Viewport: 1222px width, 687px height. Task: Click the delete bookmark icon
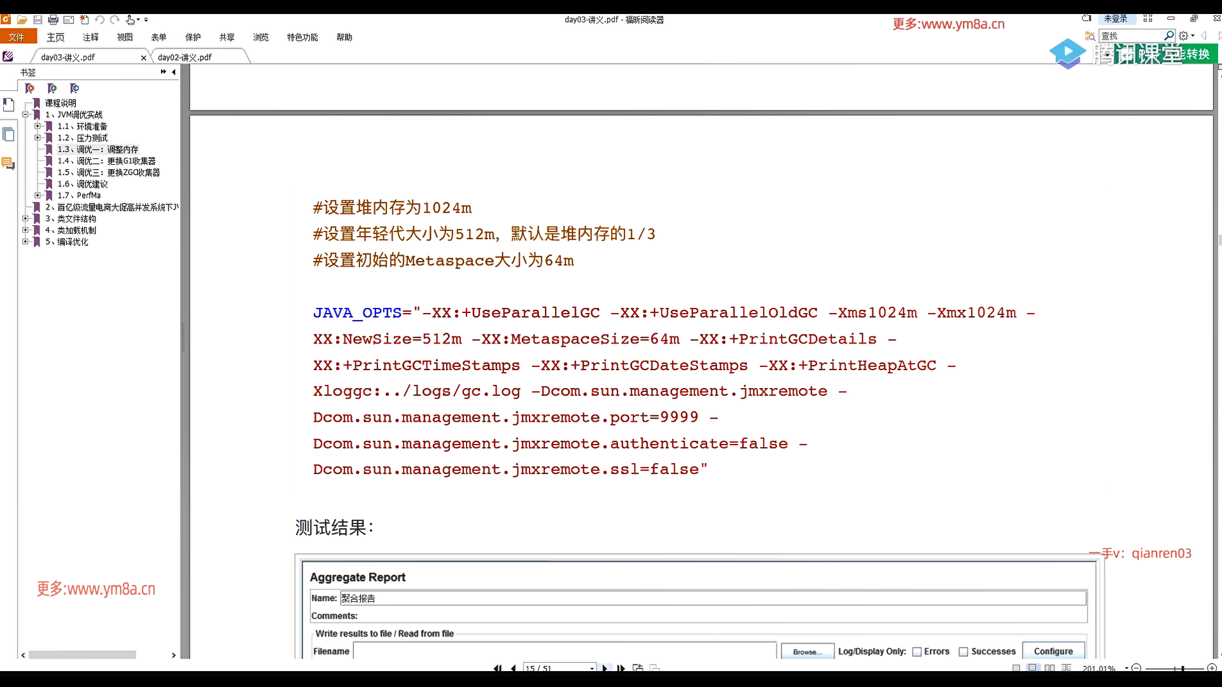(29, 88)
